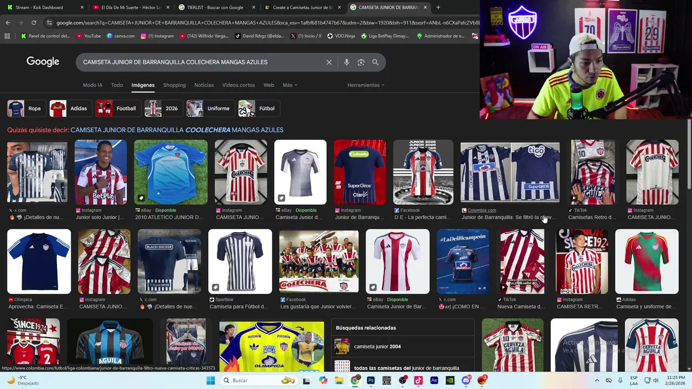692x389 pixels.
Task: Show hidden system tray icons chevron
Action: [x=597, y=380]
